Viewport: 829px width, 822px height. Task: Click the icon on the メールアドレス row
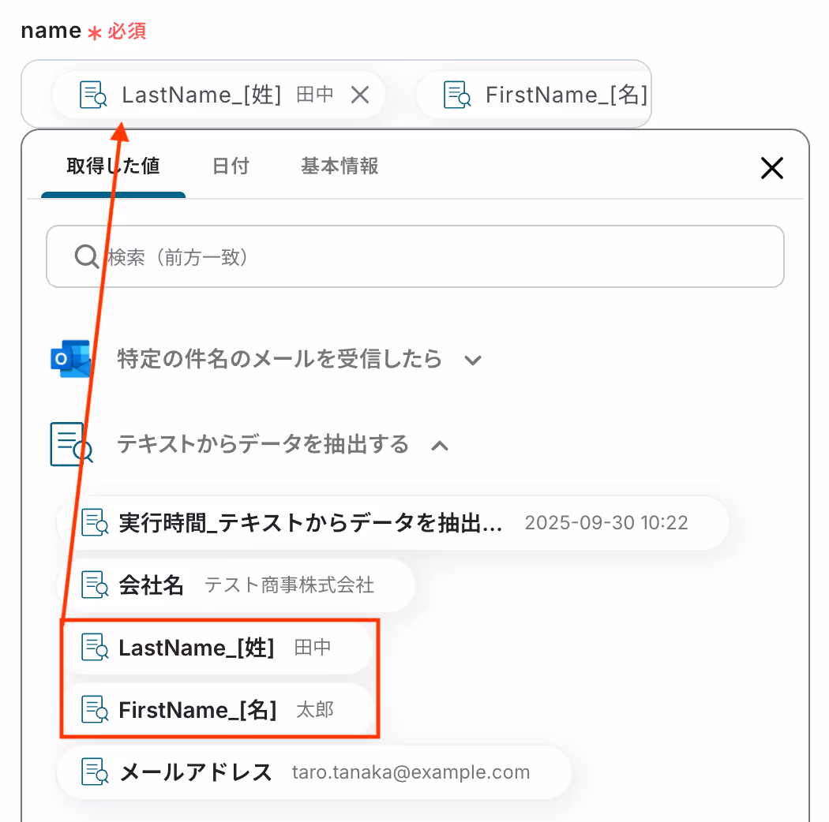point(95,772)
